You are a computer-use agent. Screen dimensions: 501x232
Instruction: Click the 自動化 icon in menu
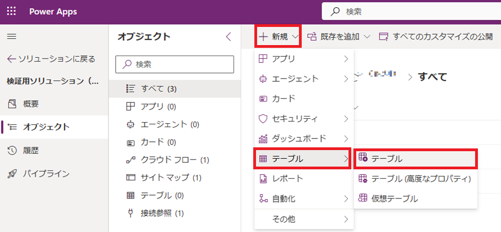(x=262, y=199)
